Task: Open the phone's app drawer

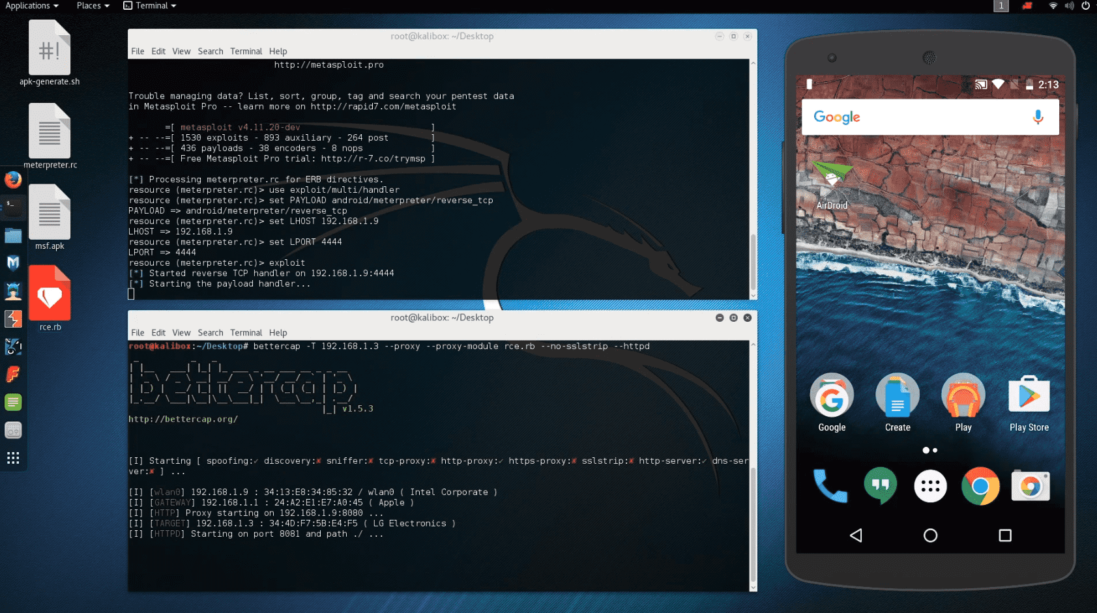Action: [930, 486]
